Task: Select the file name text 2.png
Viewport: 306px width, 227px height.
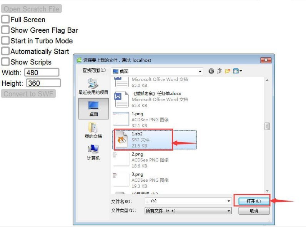Action: coord(137,154)
